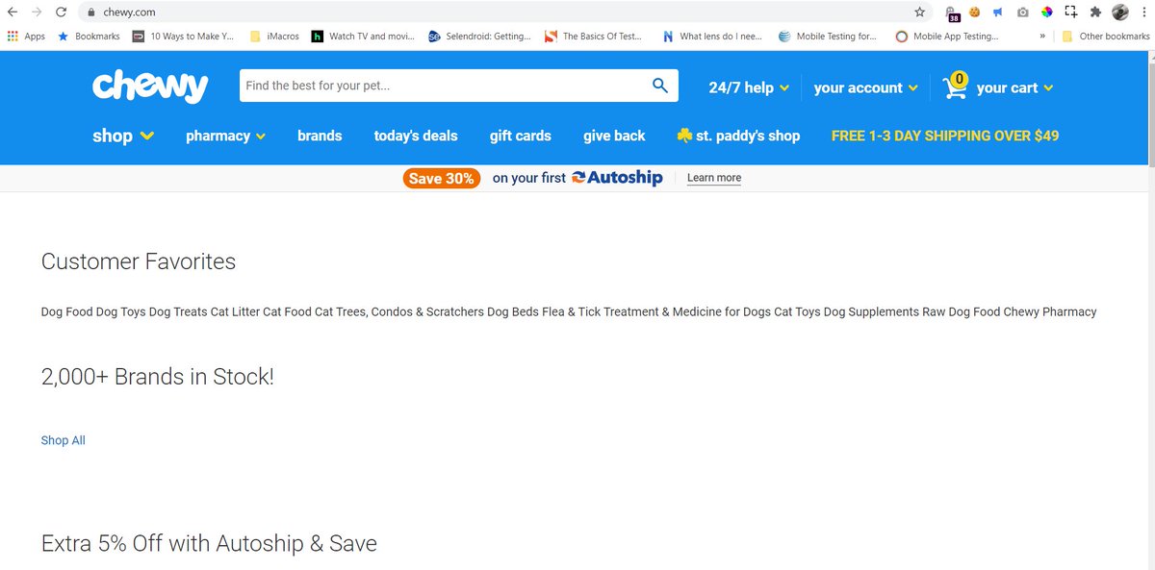Click the '2,000+ Brands in Stock!' heading
The height and width of the screenshot is (570, 1155).
pyautogui.click(x=158, y=377)
